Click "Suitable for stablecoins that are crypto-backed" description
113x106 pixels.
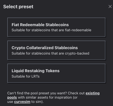click(x=51, y=53)
